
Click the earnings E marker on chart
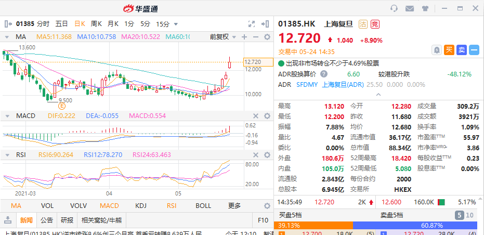(62, 107)
